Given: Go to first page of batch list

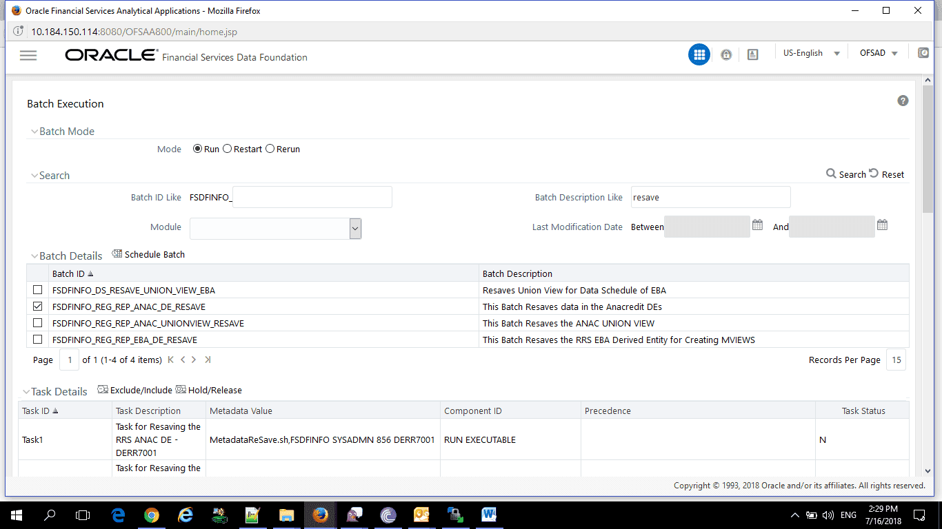Looking at the screenshot, I should tap(171, 360).
